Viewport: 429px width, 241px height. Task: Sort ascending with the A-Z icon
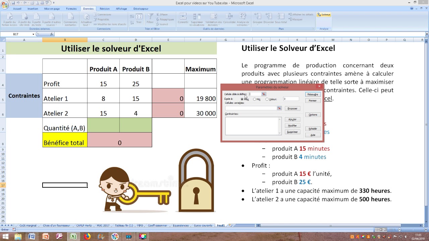pos(132,16)
